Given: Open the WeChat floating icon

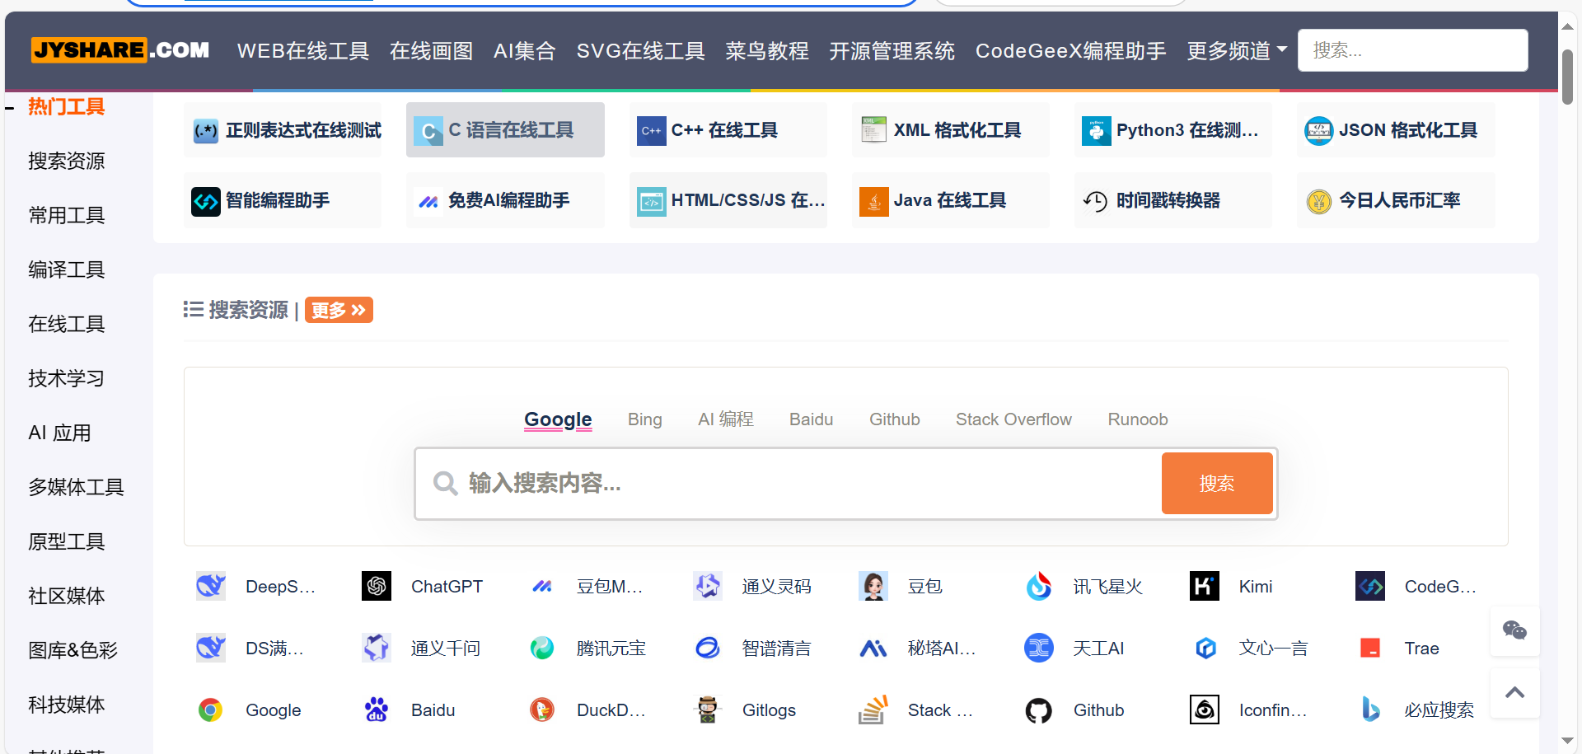Looking at the screenshot, I should [1514, 631].
